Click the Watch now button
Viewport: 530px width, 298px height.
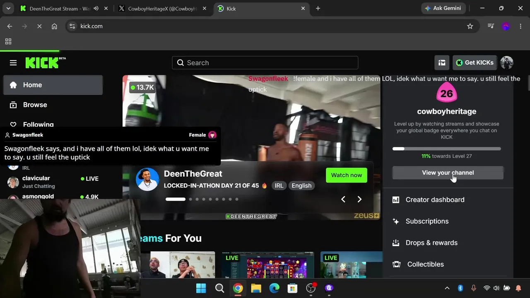(347, 175)
